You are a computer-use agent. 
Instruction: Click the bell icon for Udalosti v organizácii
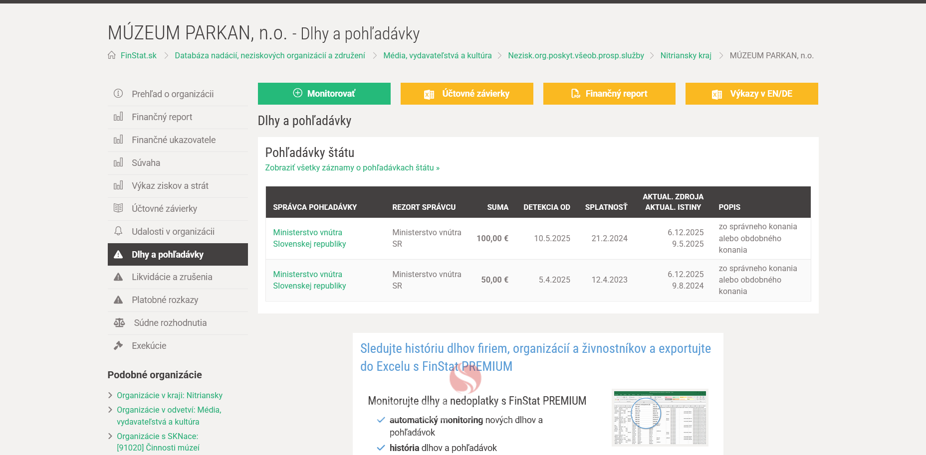tap(118, 231)
